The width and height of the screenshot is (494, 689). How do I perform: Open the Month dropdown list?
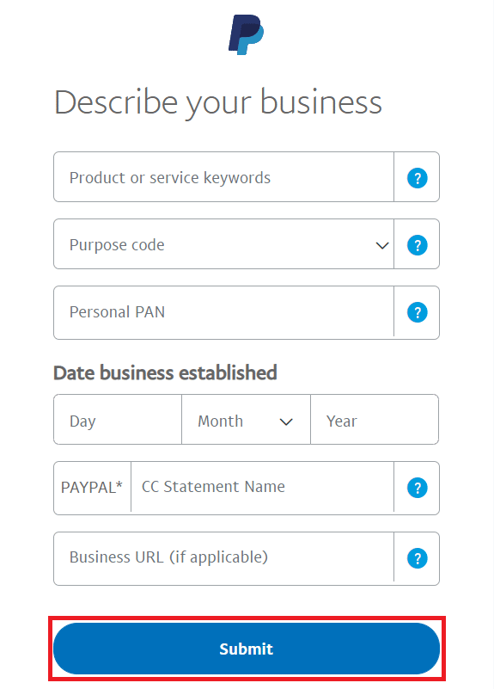click(246, 420)
